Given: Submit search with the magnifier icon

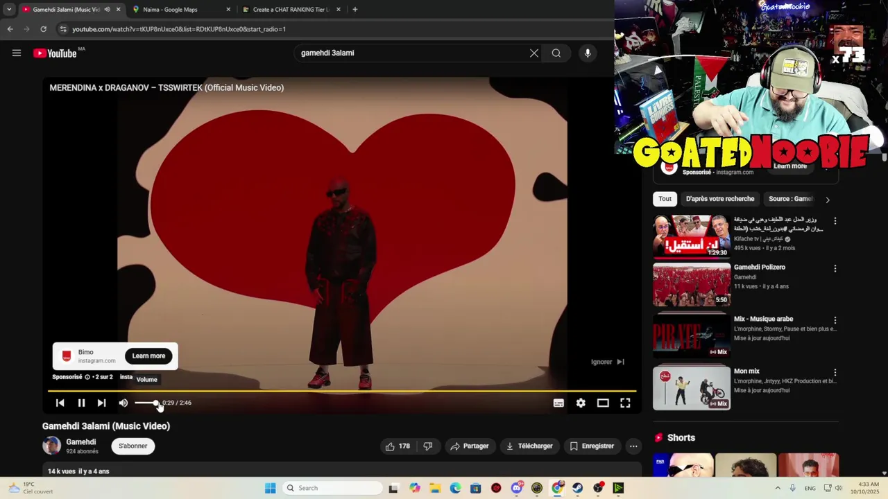Looking at the screenshot, I should point(556,53).
